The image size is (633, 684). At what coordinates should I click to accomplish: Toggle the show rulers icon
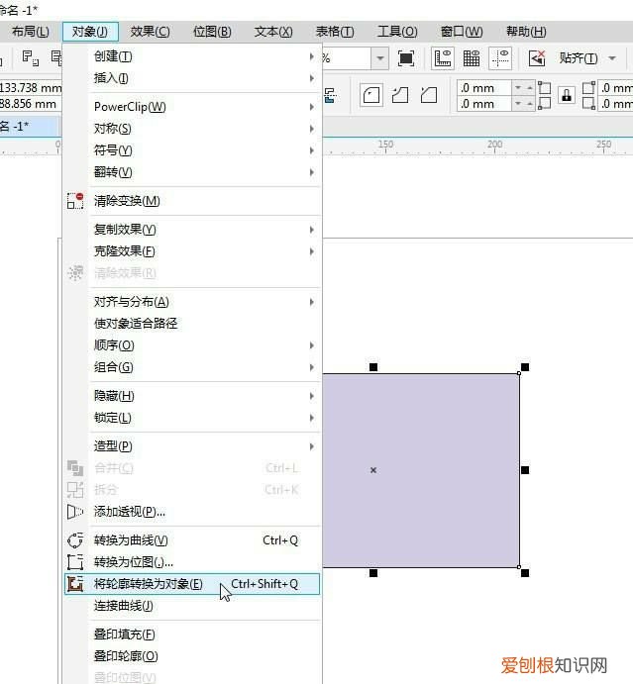443,58
